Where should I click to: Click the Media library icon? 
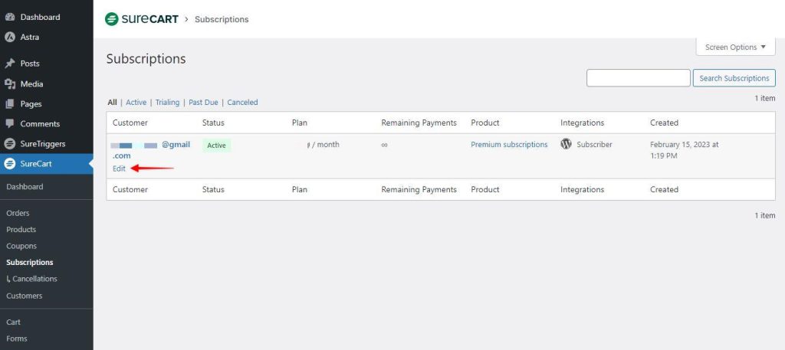point(10,83)
